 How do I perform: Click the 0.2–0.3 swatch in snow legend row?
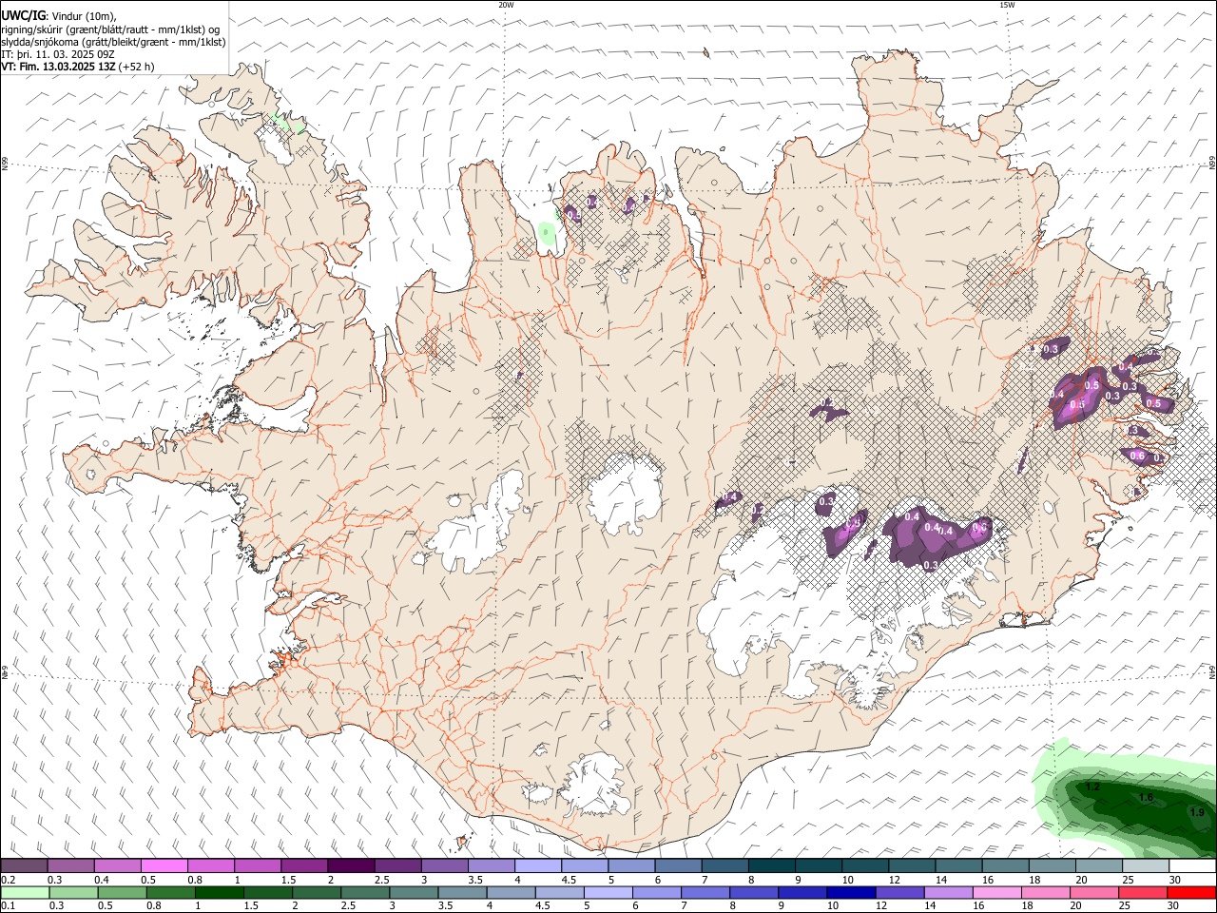[24, 865]
